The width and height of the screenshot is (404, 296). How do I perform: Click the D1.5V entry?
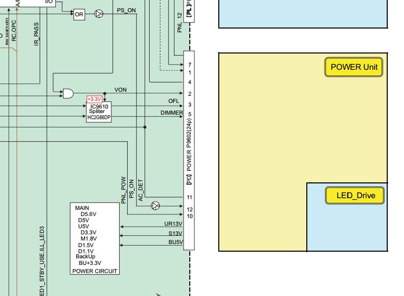(x=86, y=245)
